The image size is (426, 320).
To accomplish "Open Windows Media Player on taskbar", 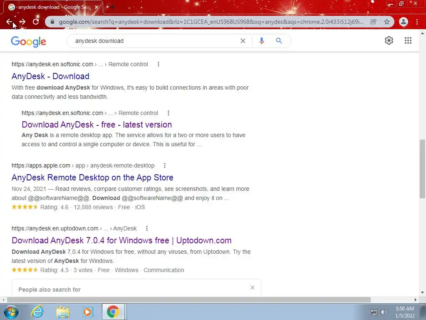I will (x=88, y=312).
